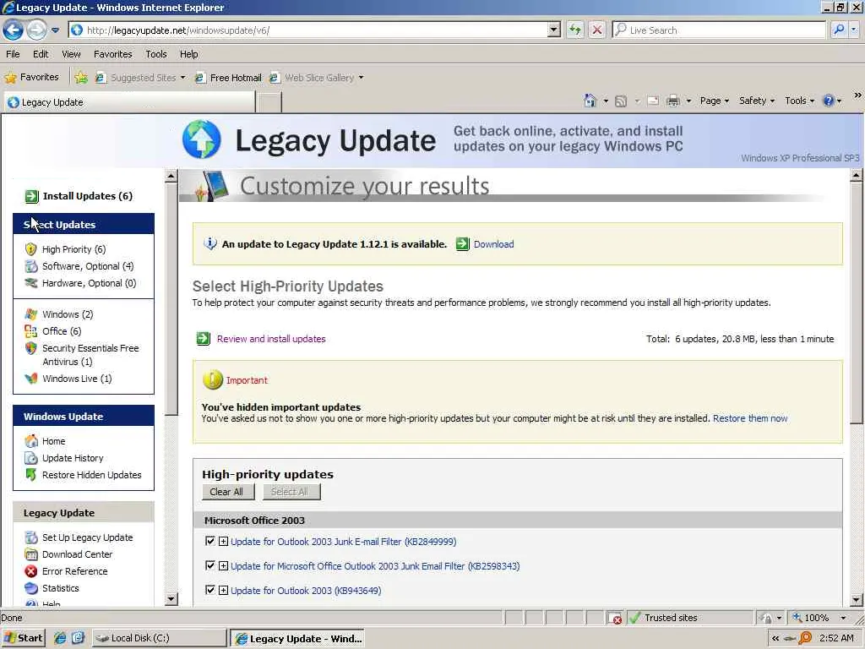Open the View menu
This screenshot has width=865, height=649.
71,54
